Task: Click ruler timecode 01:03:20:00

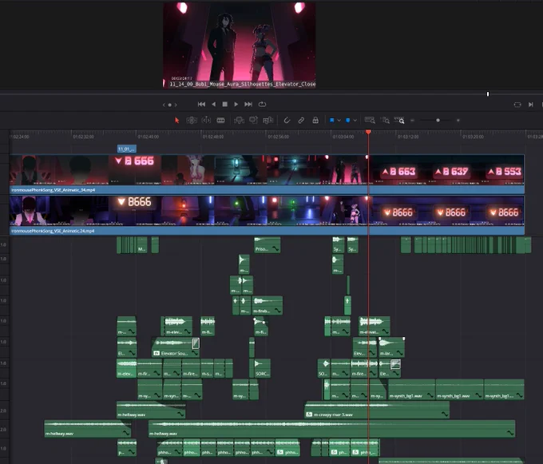Action: click(x=473, y=137)
